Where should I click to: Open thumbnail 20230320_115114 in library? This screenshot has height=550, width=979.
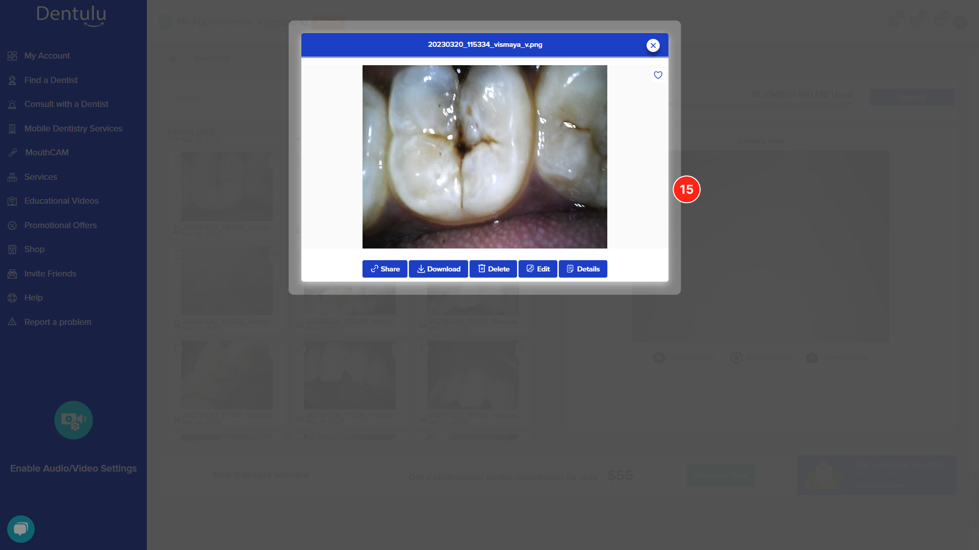(473, 375)
